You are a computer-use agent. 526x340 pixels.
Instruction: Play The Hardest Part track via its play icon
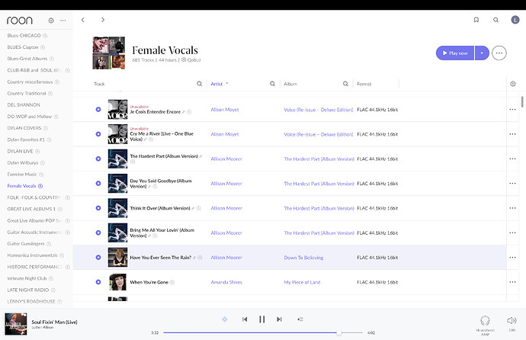(98, 159)
